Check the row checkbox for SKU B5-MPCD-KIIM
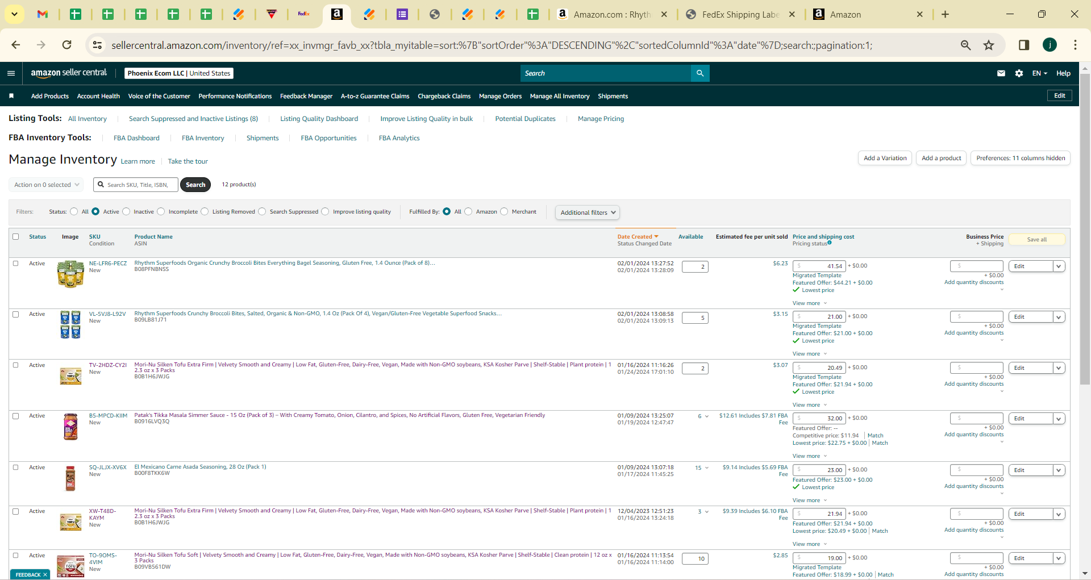The height and width of the screenshot is (580, 1091). click(x=16, y=416)
